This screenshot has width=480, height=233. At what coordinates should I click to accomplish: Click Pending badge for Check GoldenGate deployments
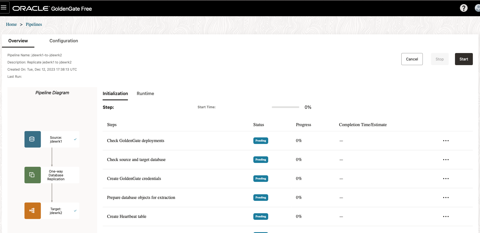(x=261, y=141)
